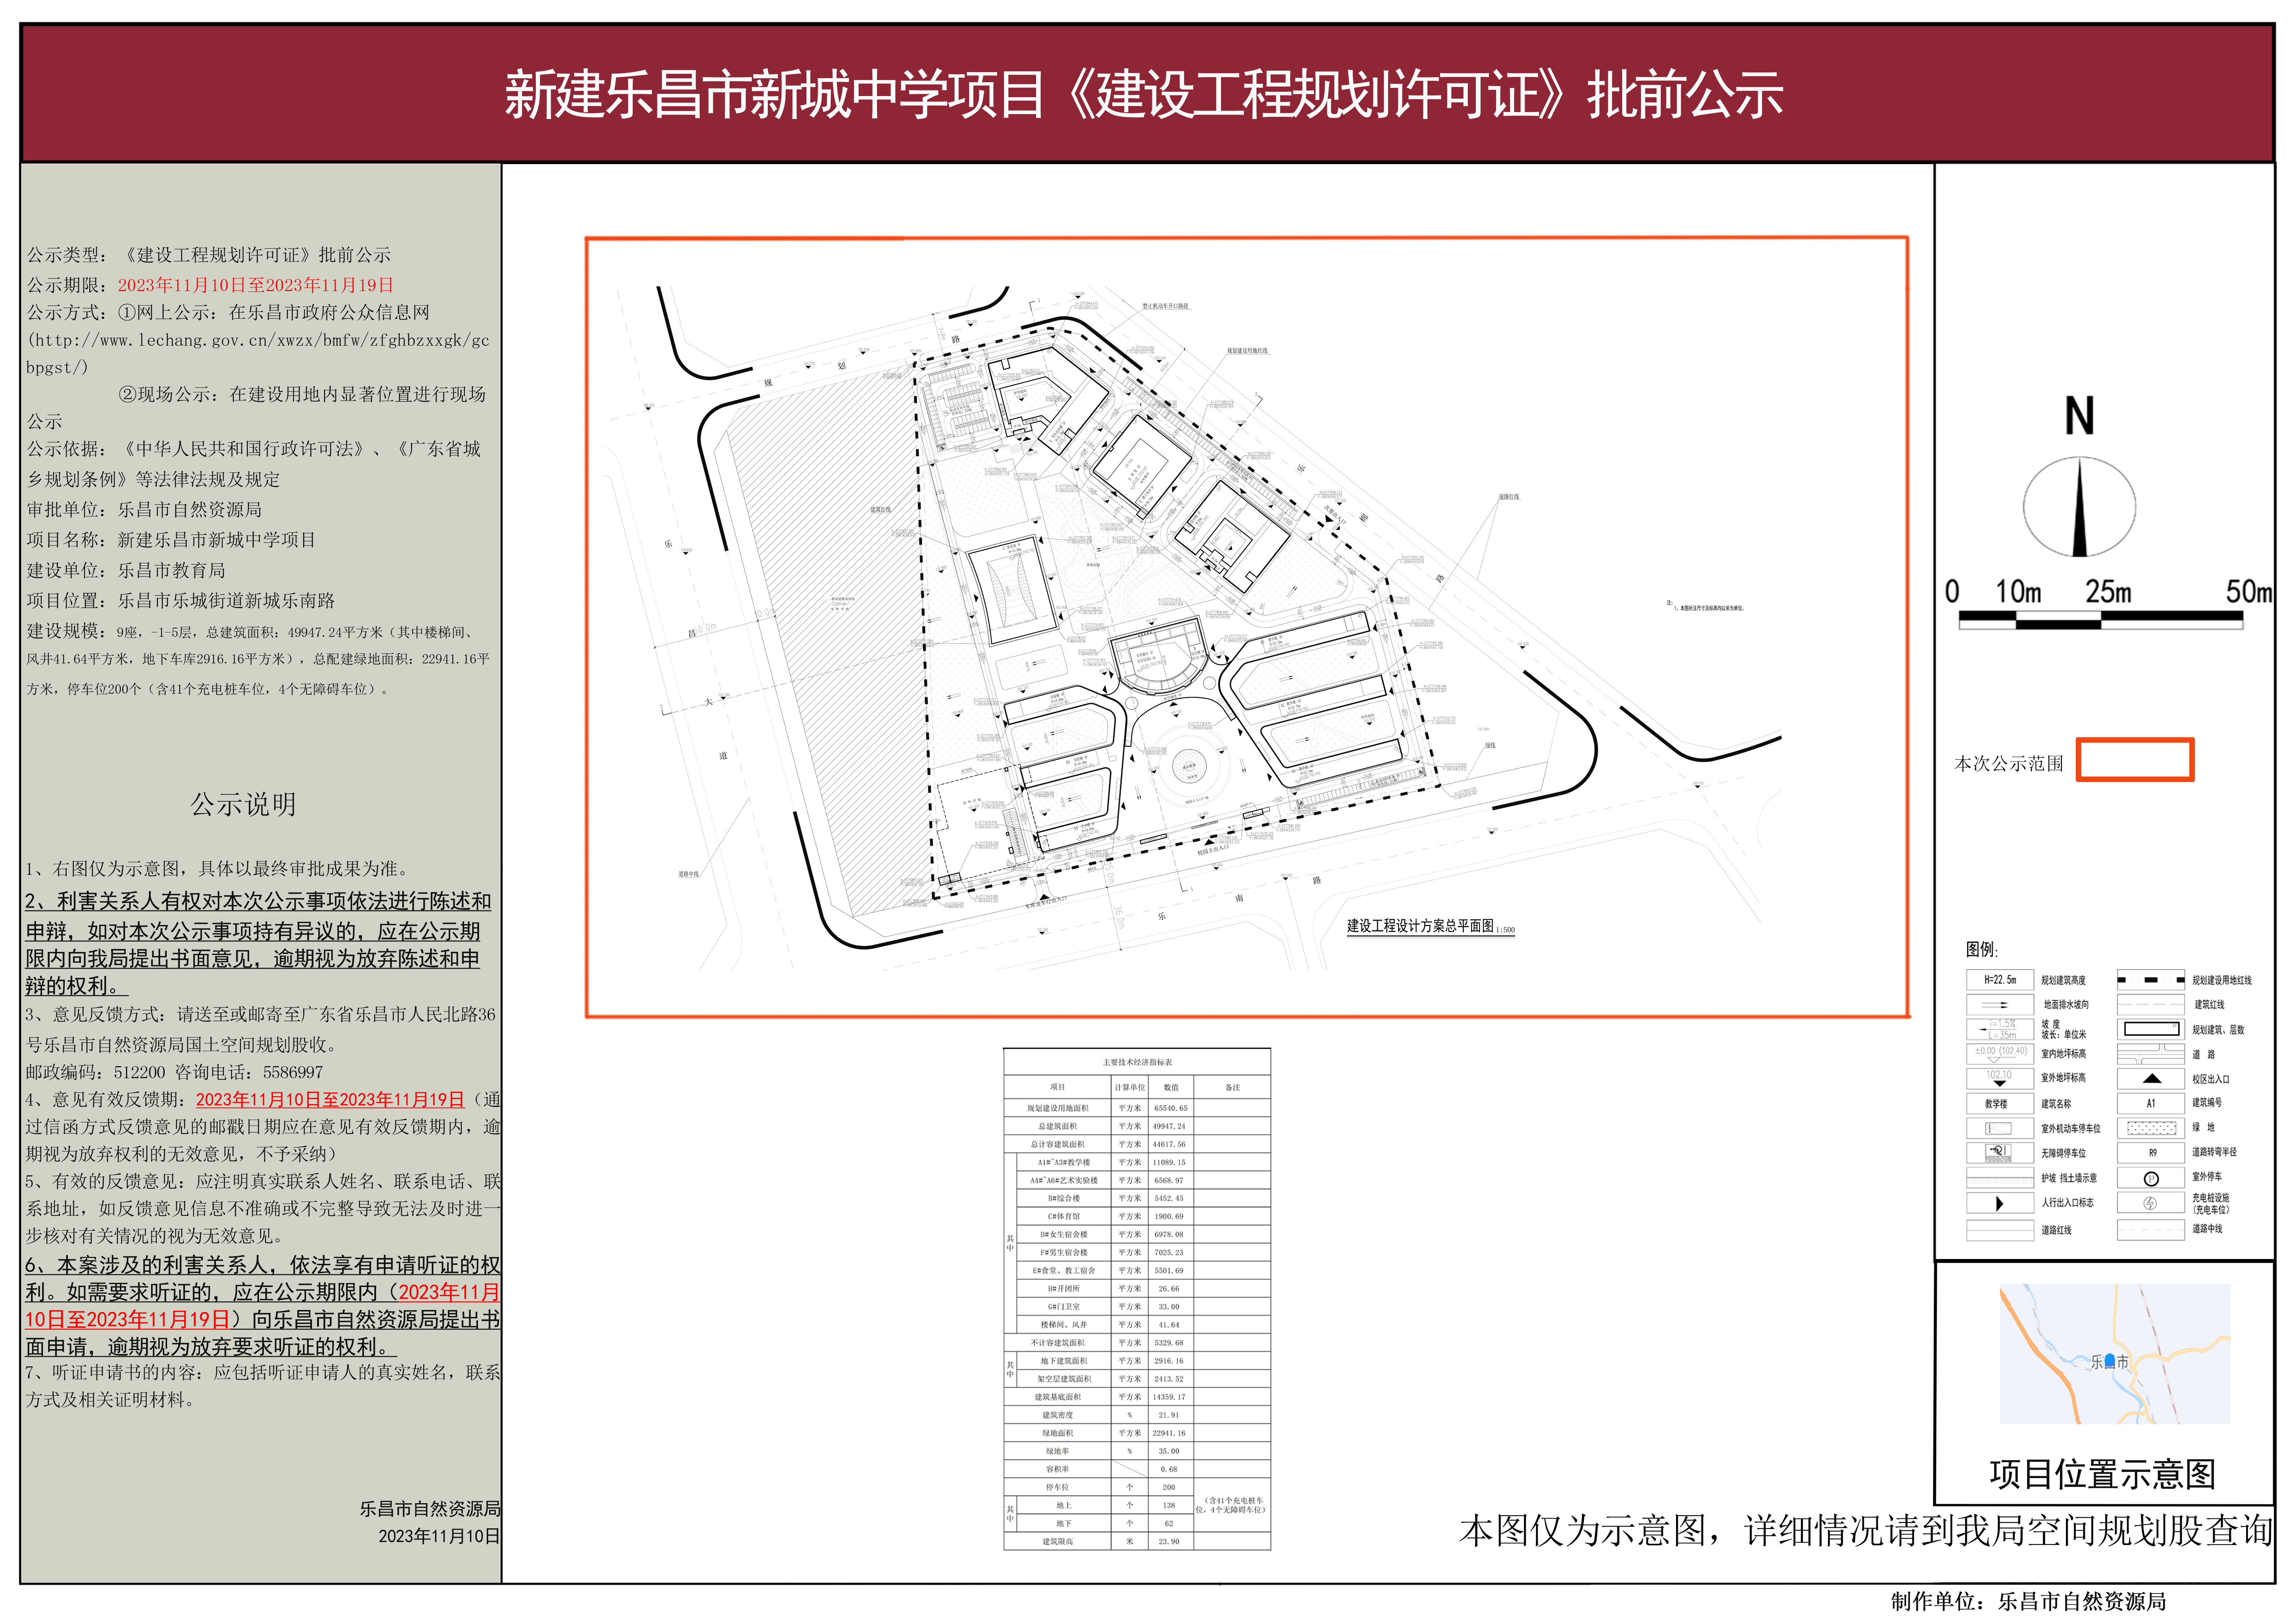Viewport: 2296px width, 1624px height.
Task: Click the 停车位 200 table value
Action: click(x=1169, y=1487)
